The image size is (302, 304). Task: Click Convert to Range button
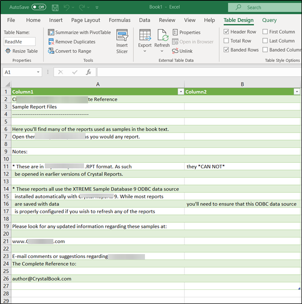pos(69,51)
